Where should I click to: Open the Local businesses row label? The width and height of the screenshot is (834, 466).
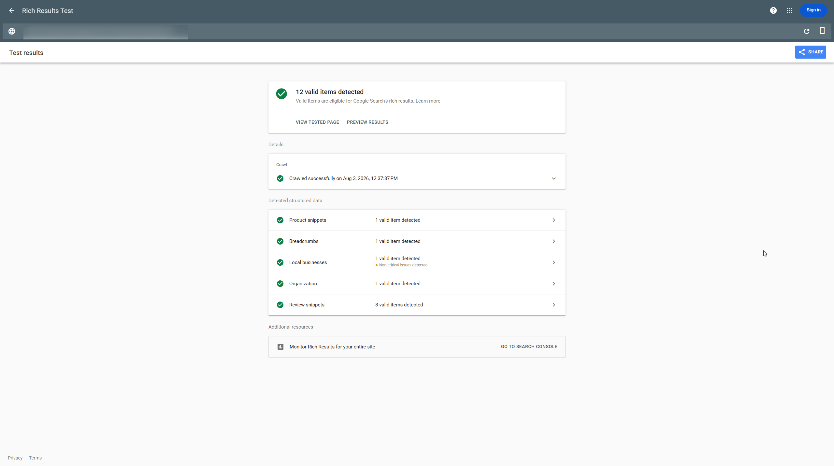point(308,262)
